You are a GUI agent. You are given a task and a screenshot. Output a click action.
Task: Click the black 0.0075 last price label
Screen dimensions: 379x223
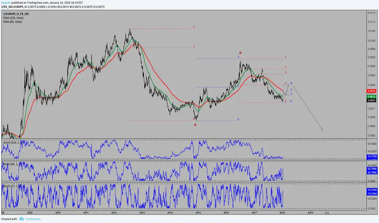pyautogui.click(x=372, y=100)
